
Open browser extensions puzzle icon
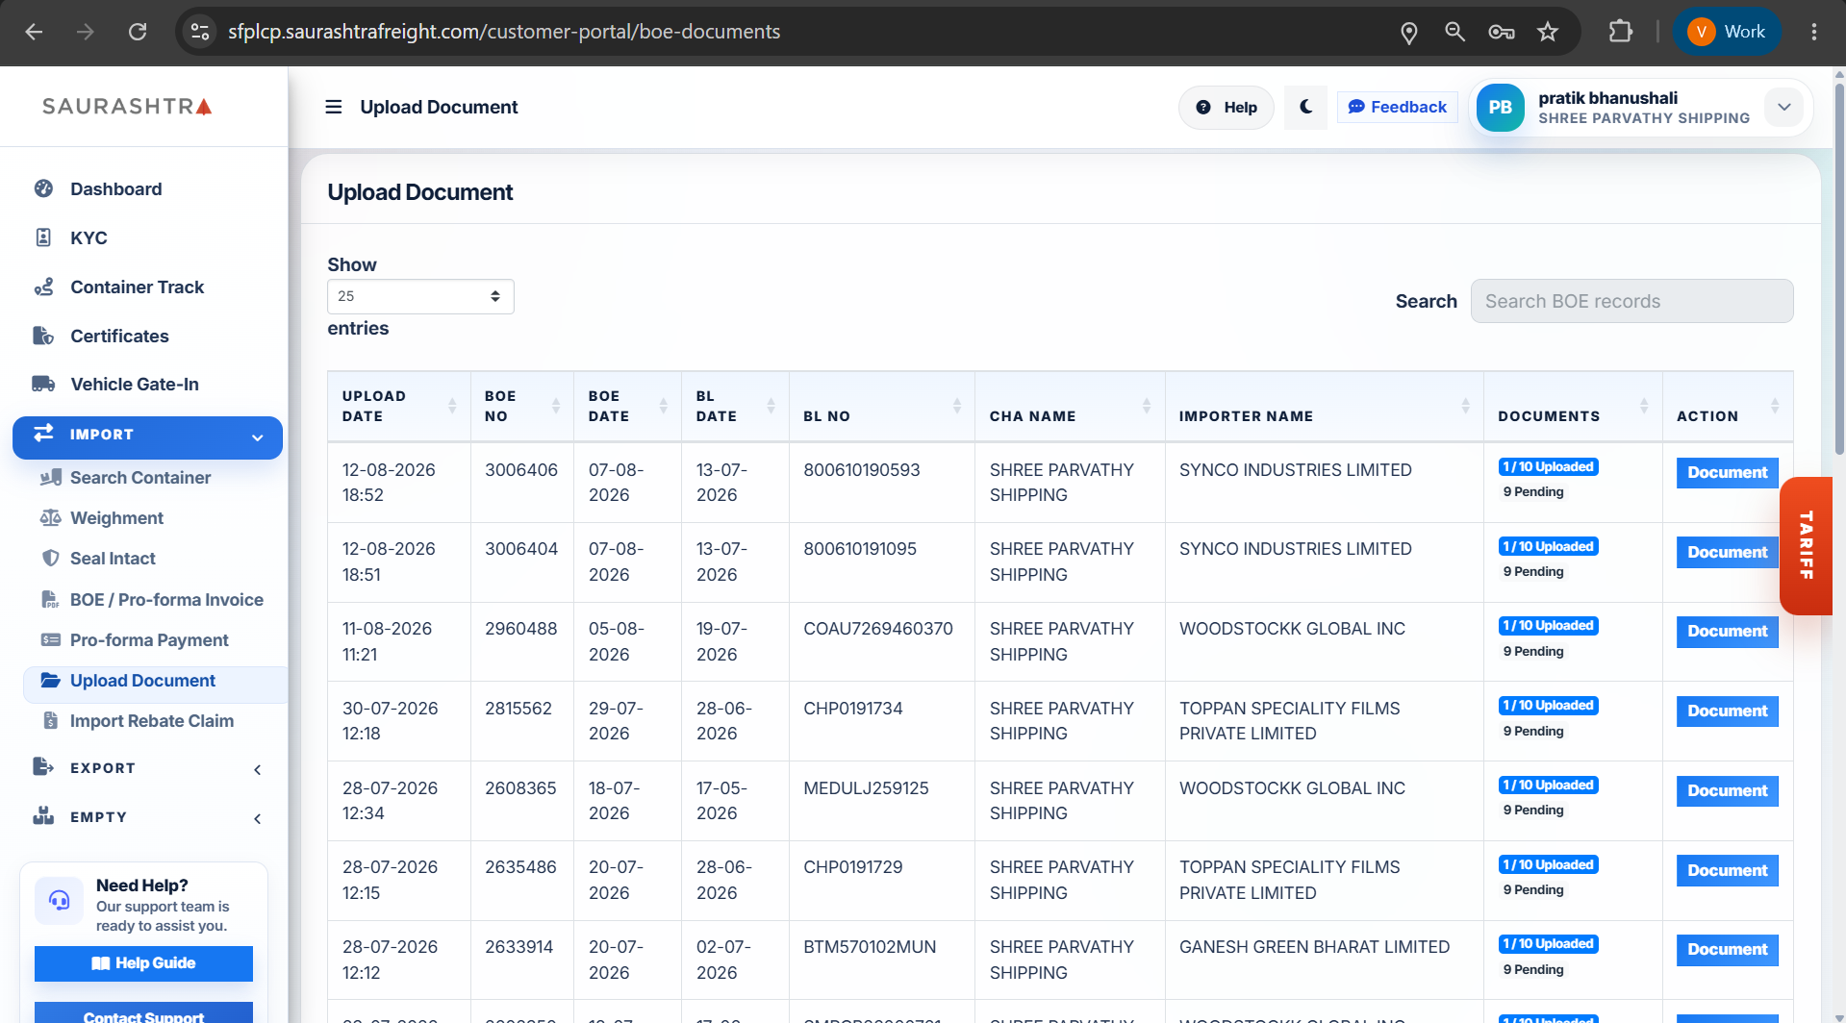(1621, 32)
